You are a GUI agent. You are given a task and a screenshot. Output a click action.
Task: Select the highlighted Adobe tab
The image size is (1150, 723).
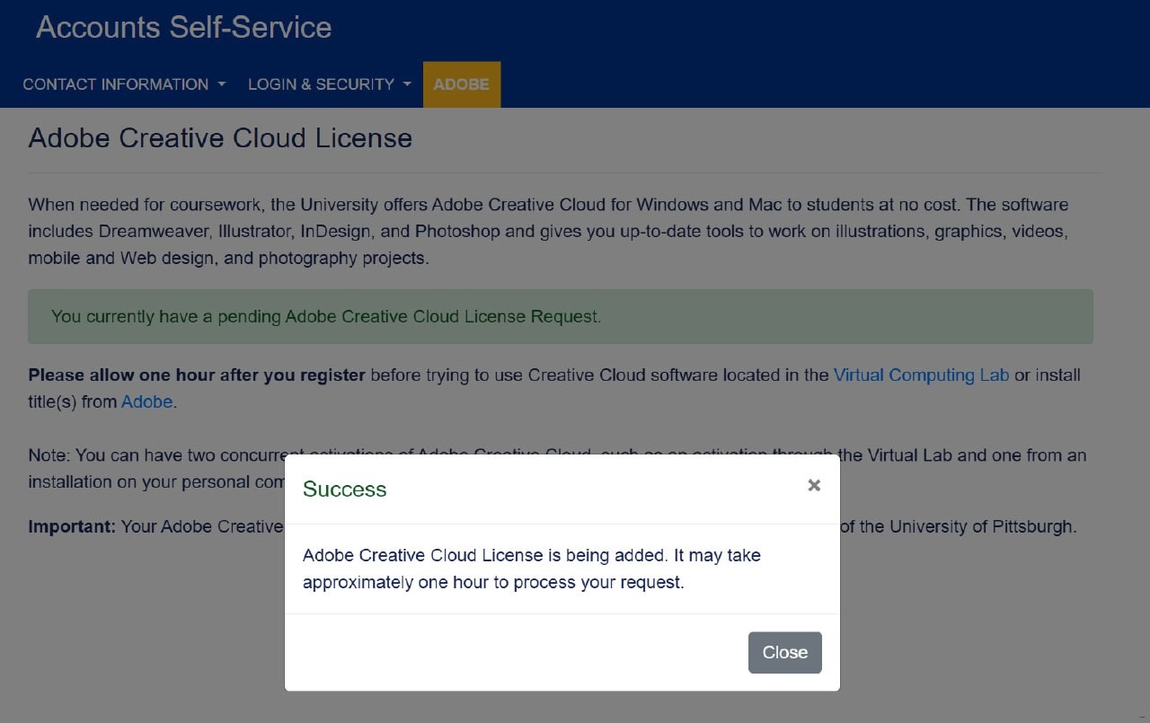(461, 84)
